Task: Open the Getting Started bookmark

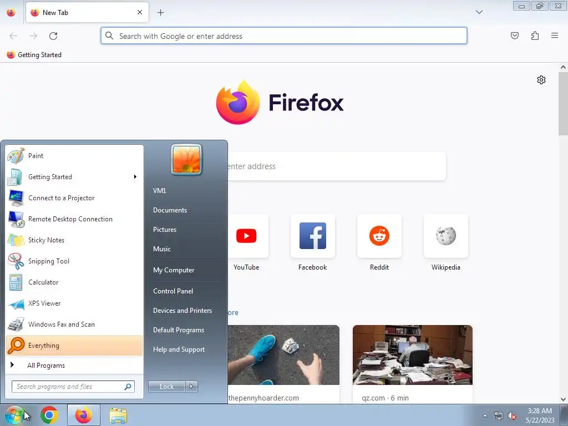Action: tap(34, 55)
